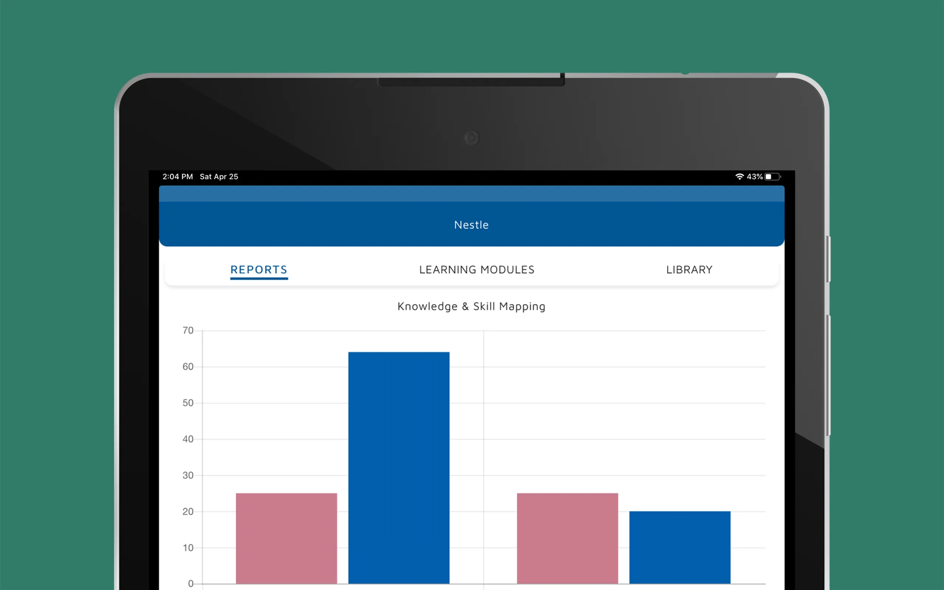The height and width of the screenshot is (590, 944).
Task: Tap the 40 y-axis label
Action: (x=188, y=439)
